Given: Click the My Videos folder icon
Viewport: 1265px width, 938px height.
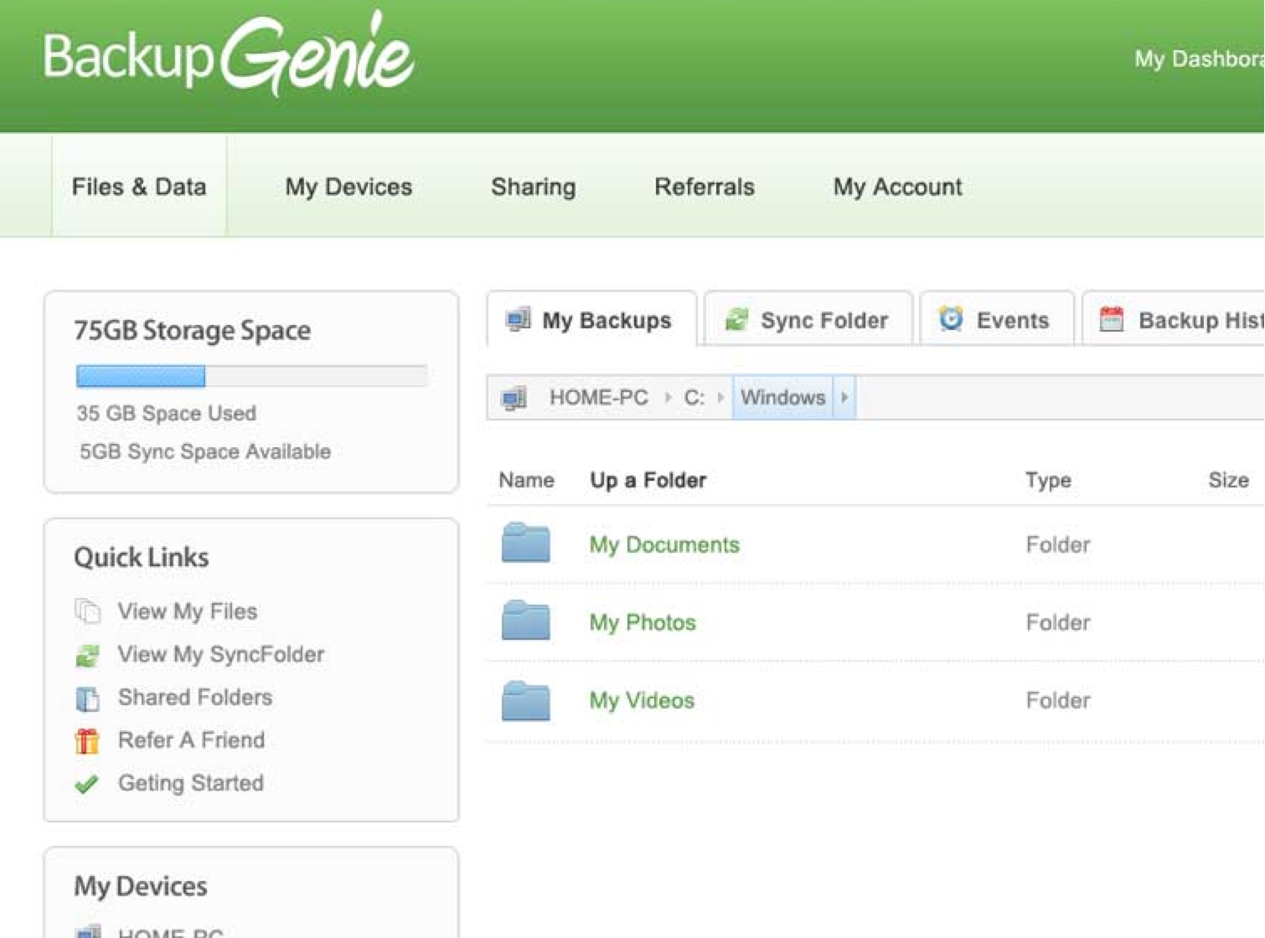Looking at the screenshot, I should [525, 699].
